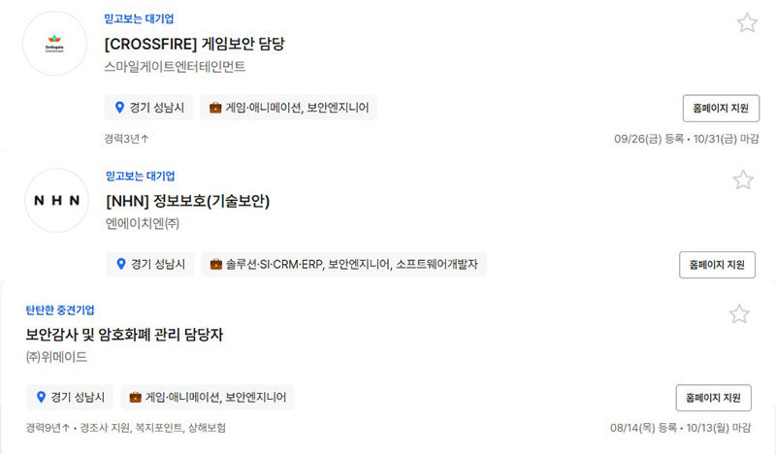Visit 엔에이치엔(주) company link
Screen dimensions: 776x454
(143, 223)
